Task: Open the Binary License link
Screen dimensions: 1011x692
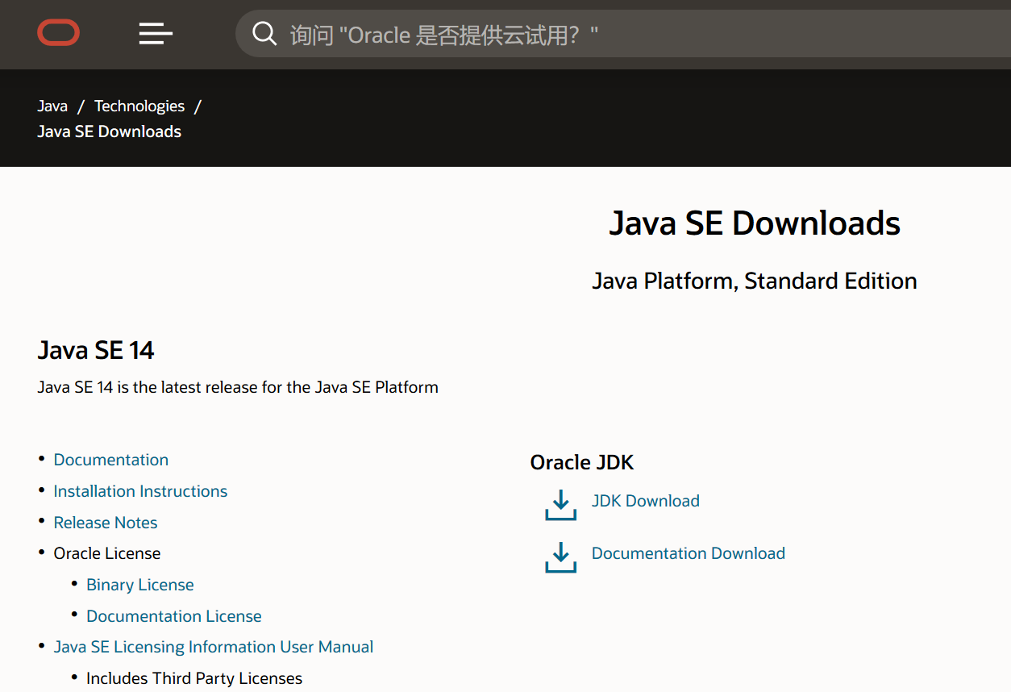Action: coord(140,585)
